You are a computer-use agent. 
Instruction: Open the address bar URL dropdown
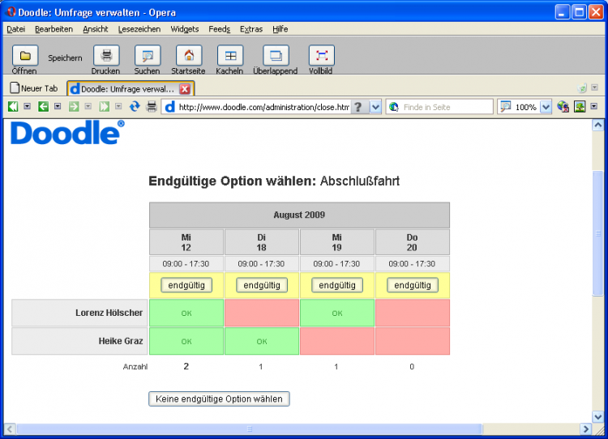coord(375,107)
